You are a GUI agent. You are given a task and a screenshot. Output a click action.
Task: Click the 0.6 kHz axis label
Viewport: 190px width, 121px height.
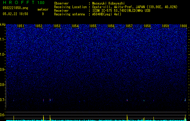(2, 115)
